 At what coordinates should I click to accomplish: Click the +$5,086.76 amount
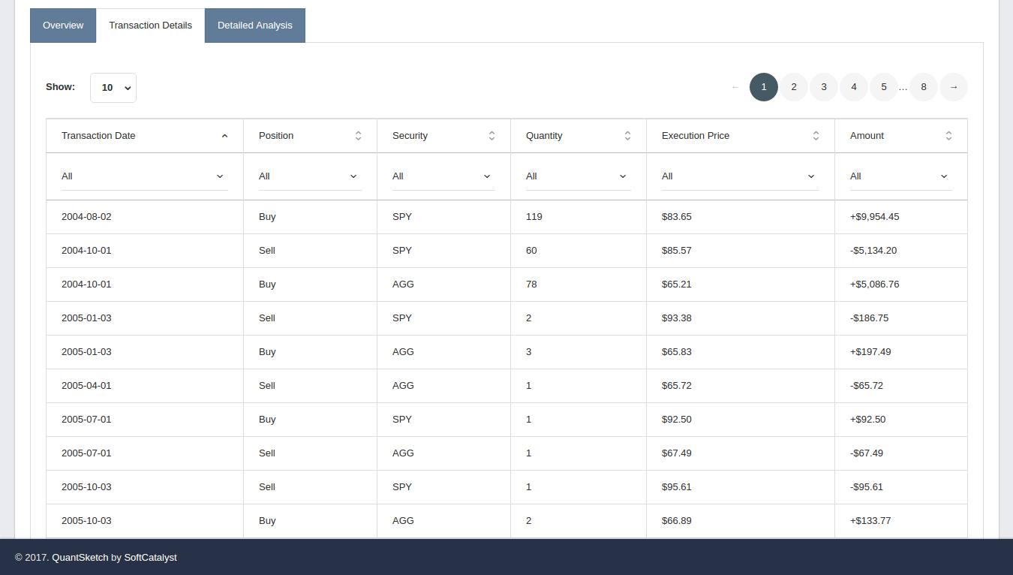pos(875,284)
